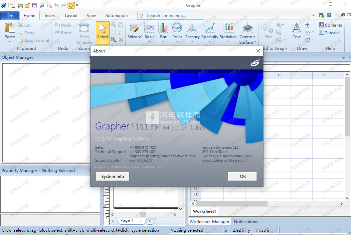Image resolution: width=351 pixels, height=235 pixels.
Task: Click the yellow select pointer in quick access toolbar
Action: 71,5
